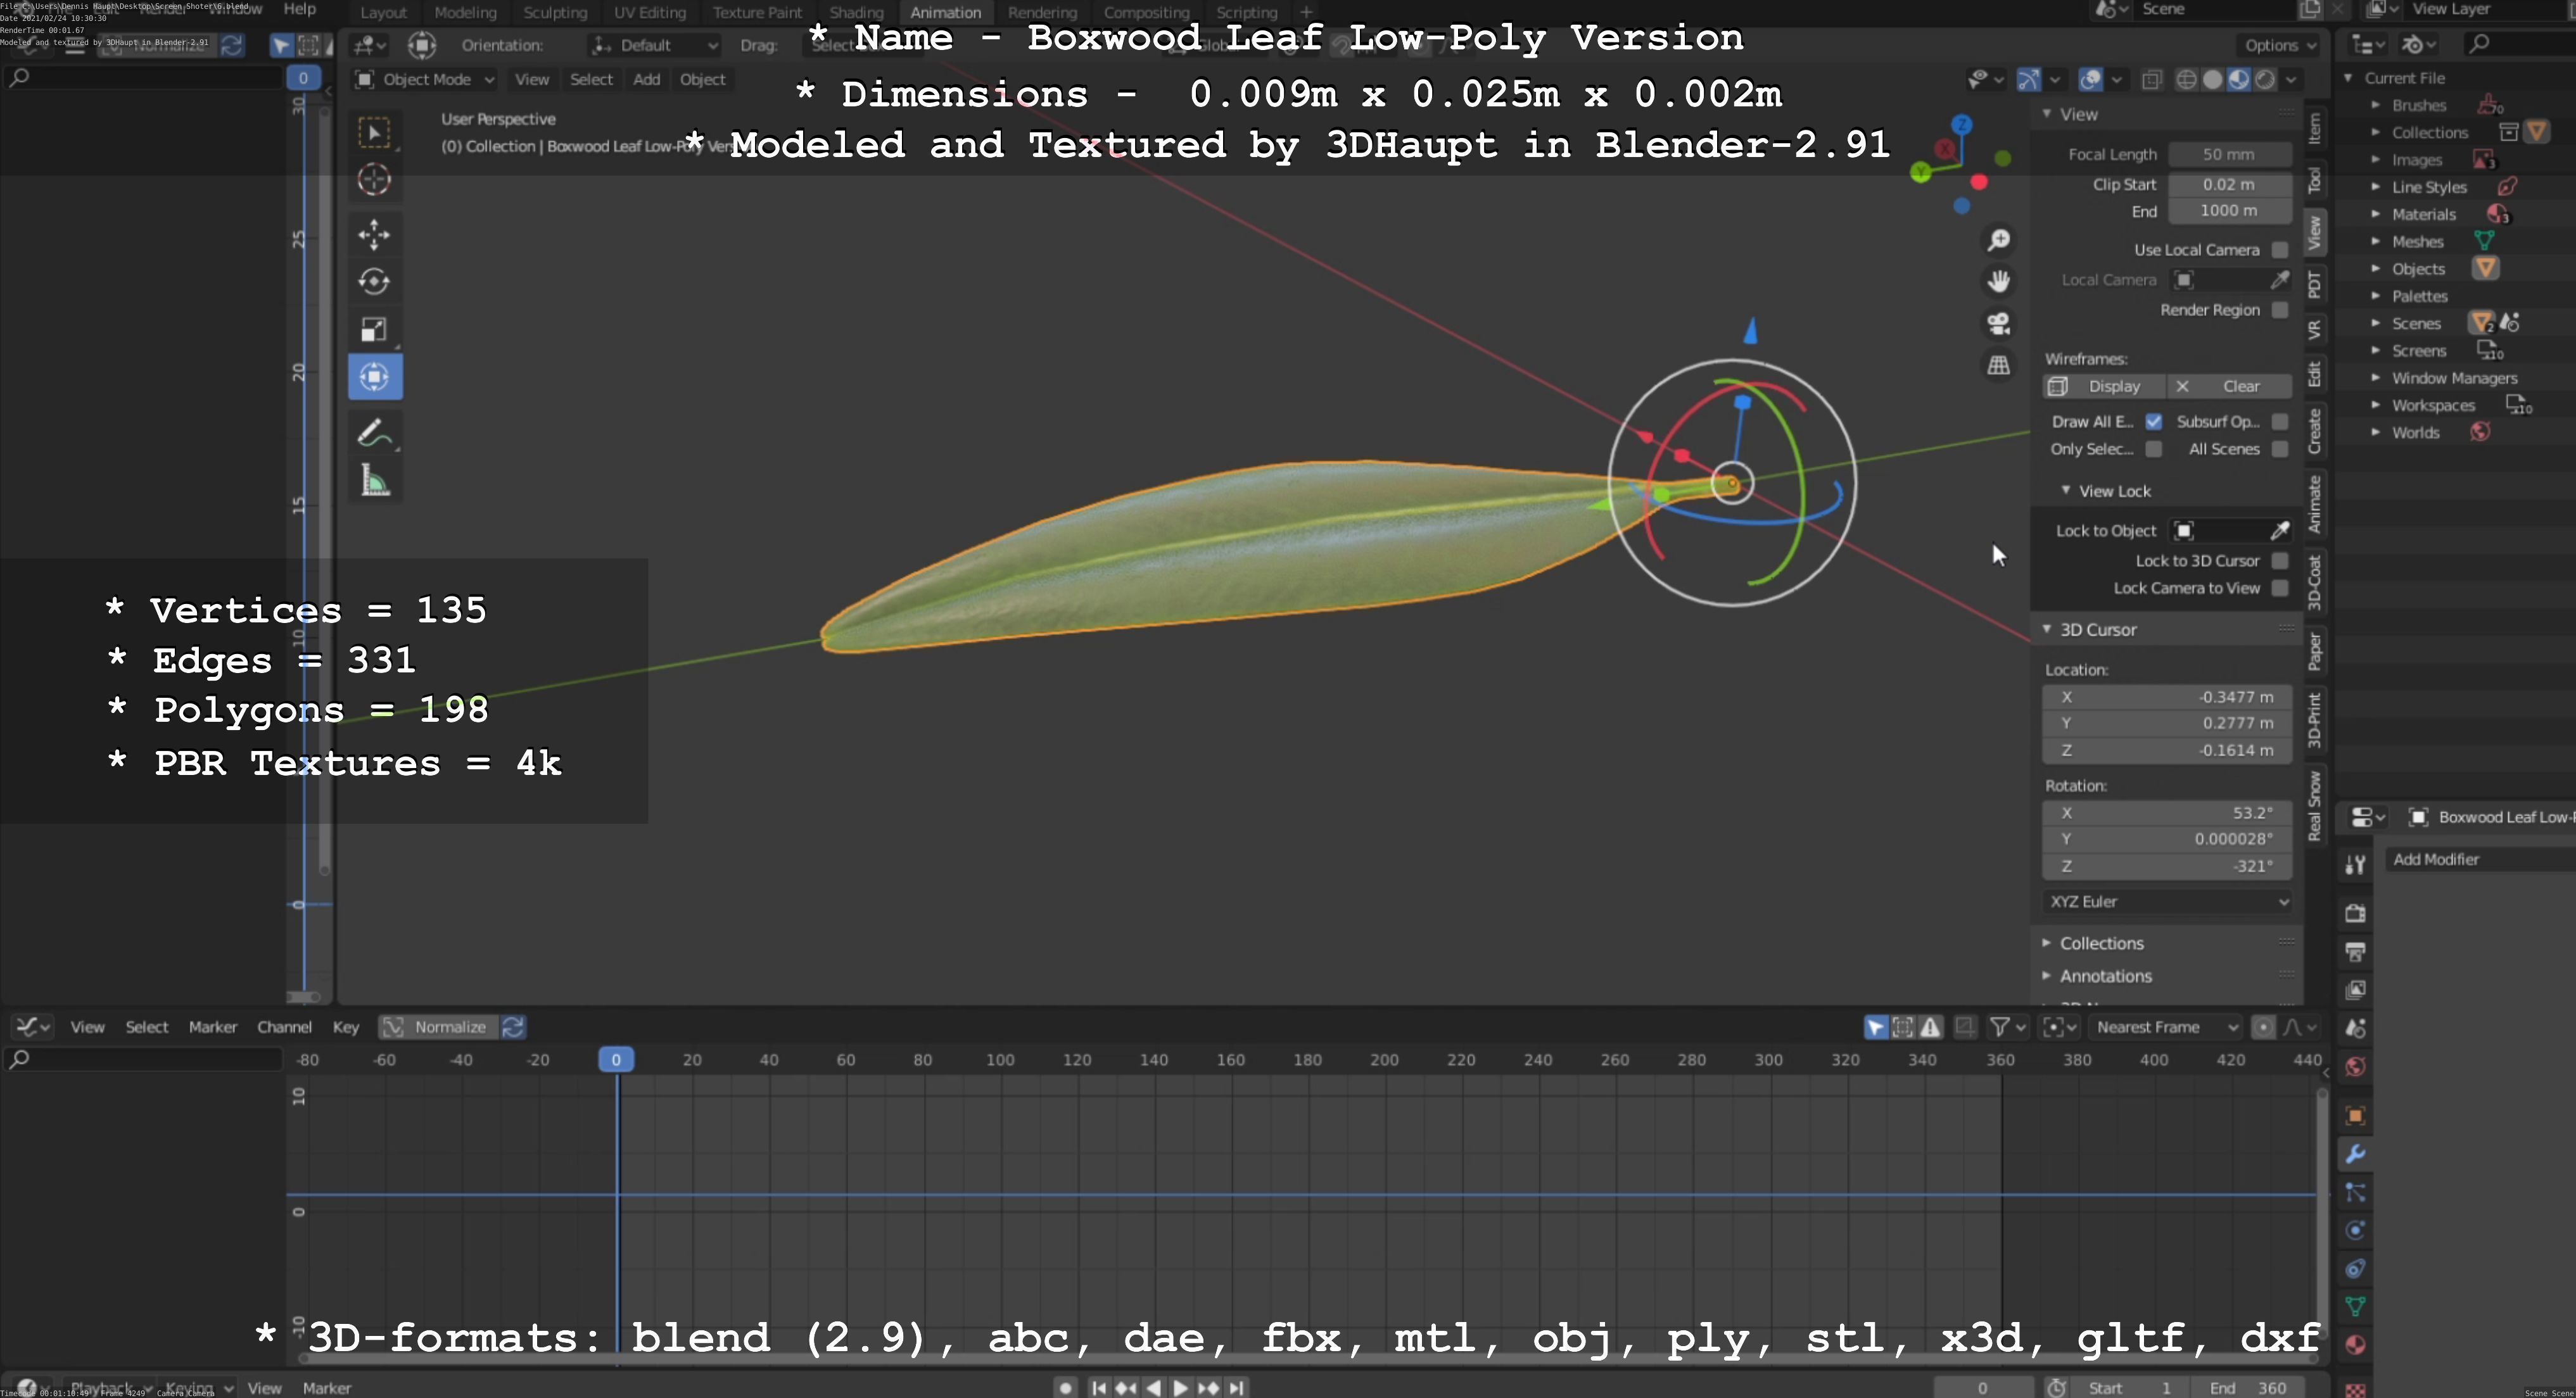The width and height of the screenshot is (2576, 1398).
Task: Click the camera view navigation icon
Action: pos(1998,324)
